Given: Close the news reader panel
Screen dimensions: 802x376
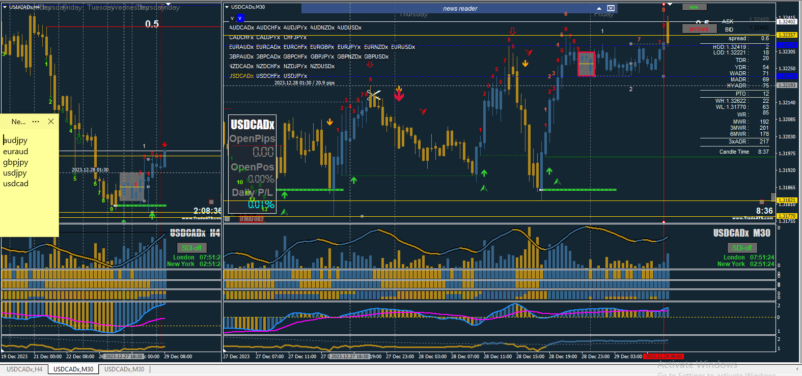Looking at the screenshot, I should coord(611,8).
